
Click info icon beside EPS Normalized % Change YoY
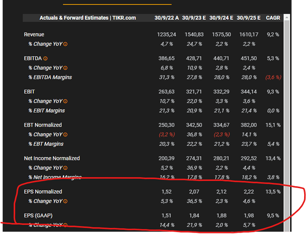tap(65, 201)
